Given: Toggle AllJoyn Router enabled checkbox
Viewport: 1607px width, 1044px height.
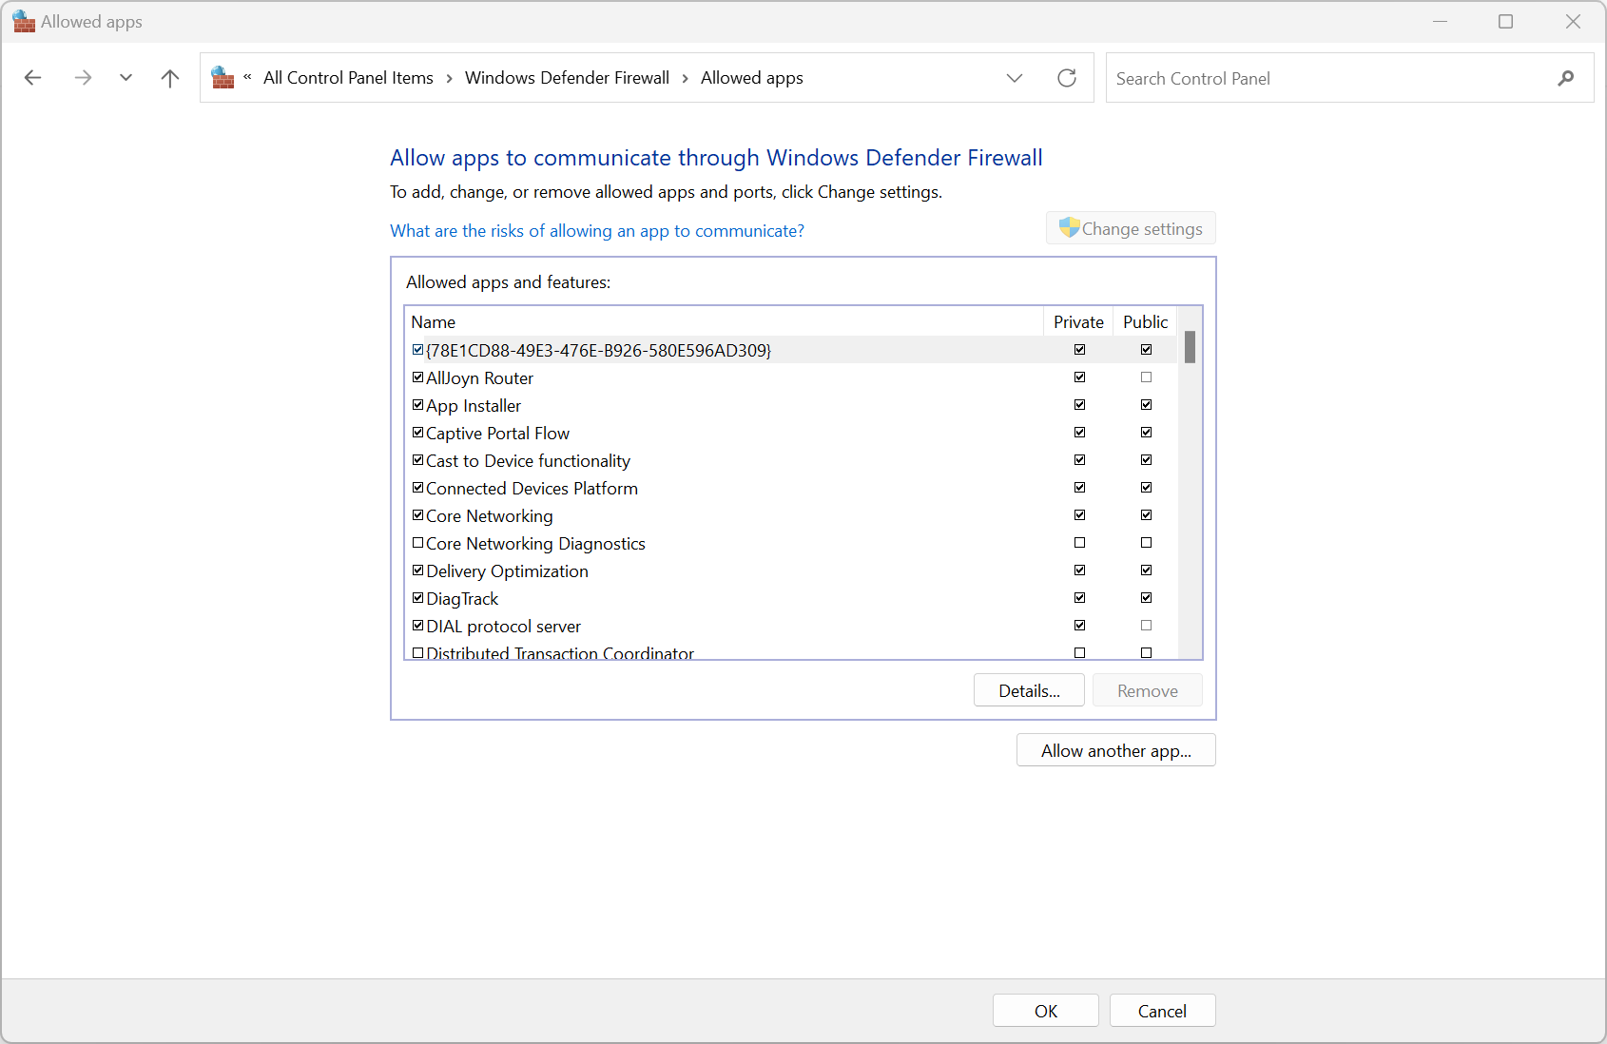Looking at the screenshot, I should pyautogui.click(x=417, y=377).
